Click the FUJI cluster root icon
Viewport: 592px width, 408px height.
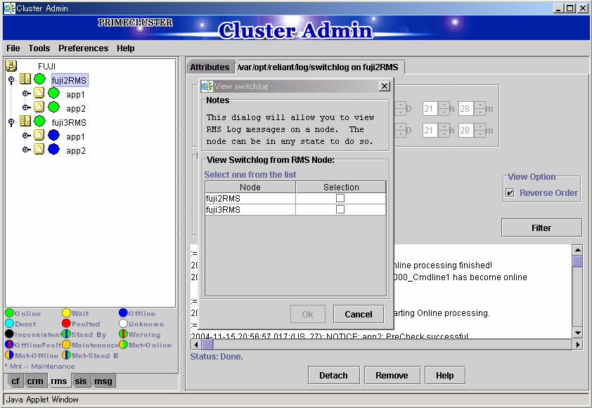pos(11,66)
